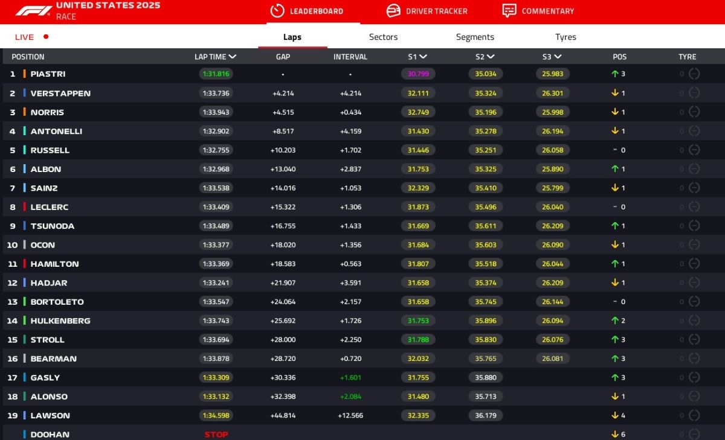The height and width of the screenshot is (440, 725).
Task: Click Piastri's tyre compound icon
Action: point(694,74)
